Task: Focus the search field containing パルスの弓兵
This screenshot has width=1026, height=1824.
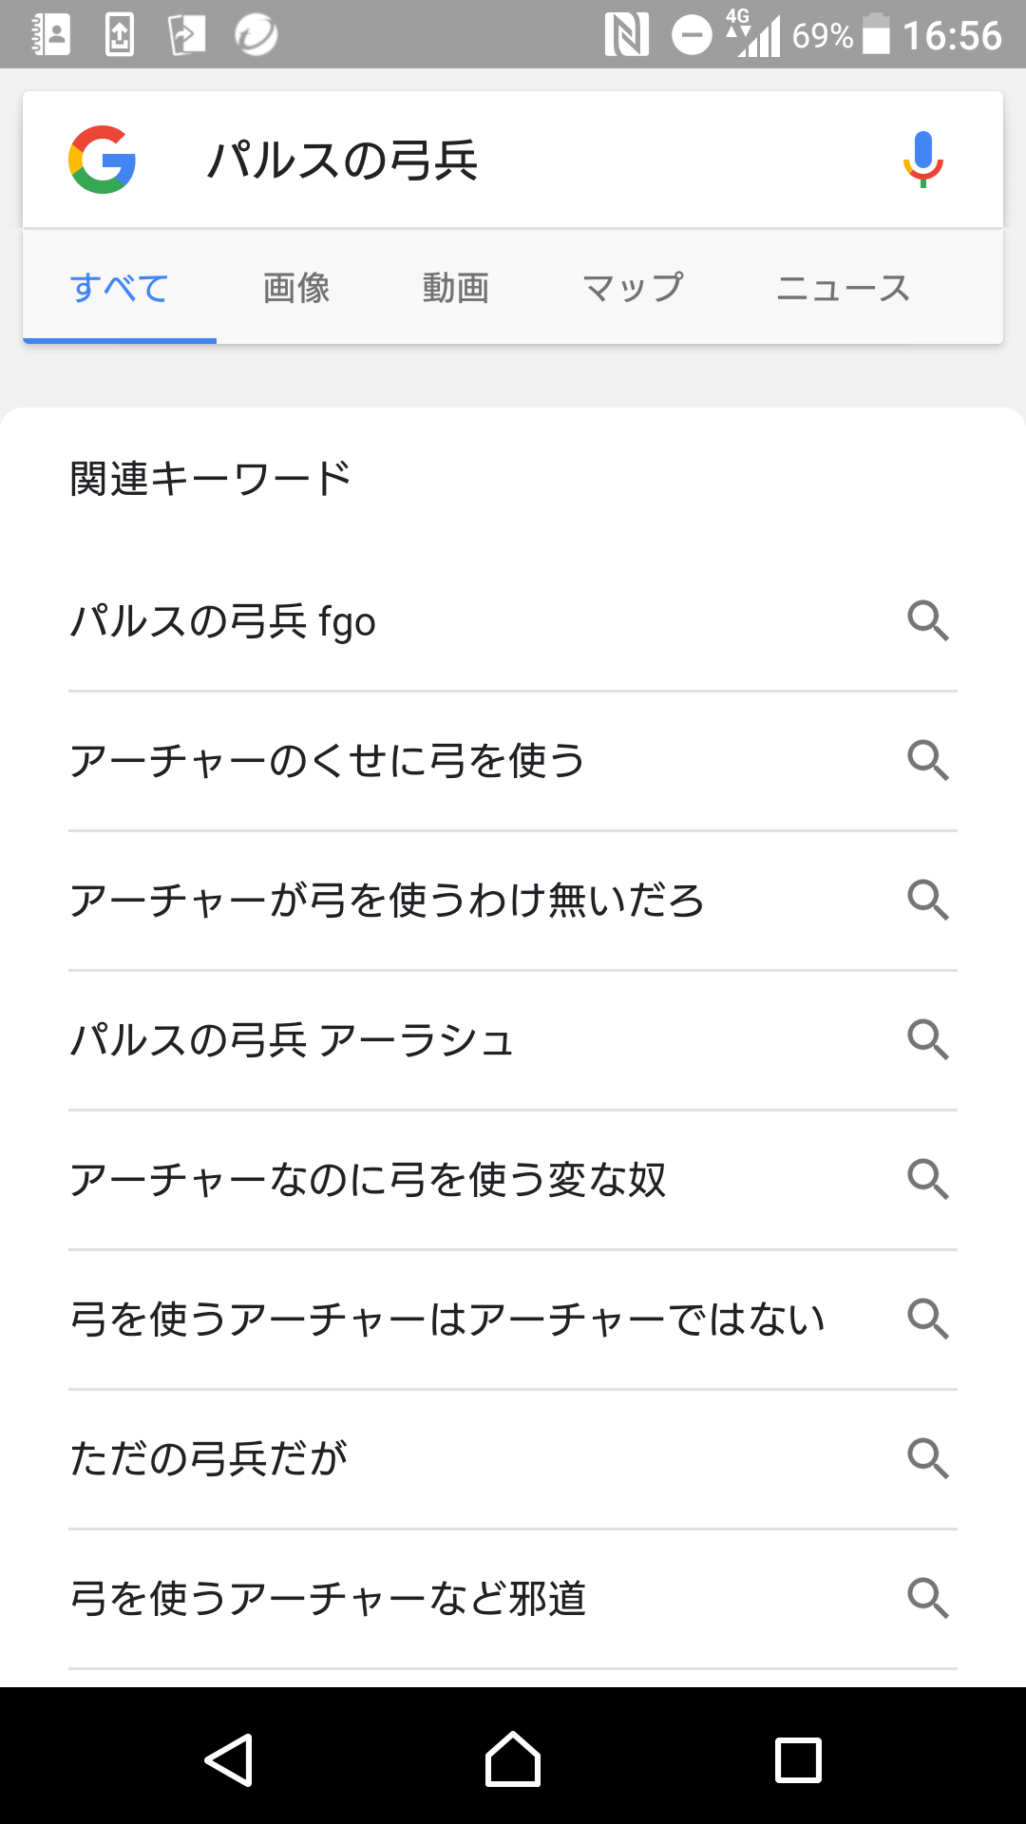Action: (513, 160)
